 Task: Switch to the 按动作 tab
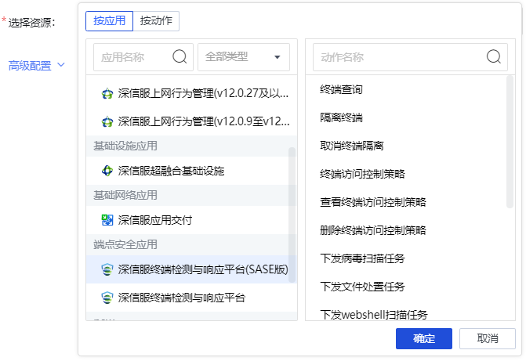[x=156, y=21]
